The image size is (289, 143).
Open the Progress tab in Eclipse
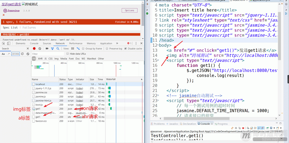pos(221,124)
